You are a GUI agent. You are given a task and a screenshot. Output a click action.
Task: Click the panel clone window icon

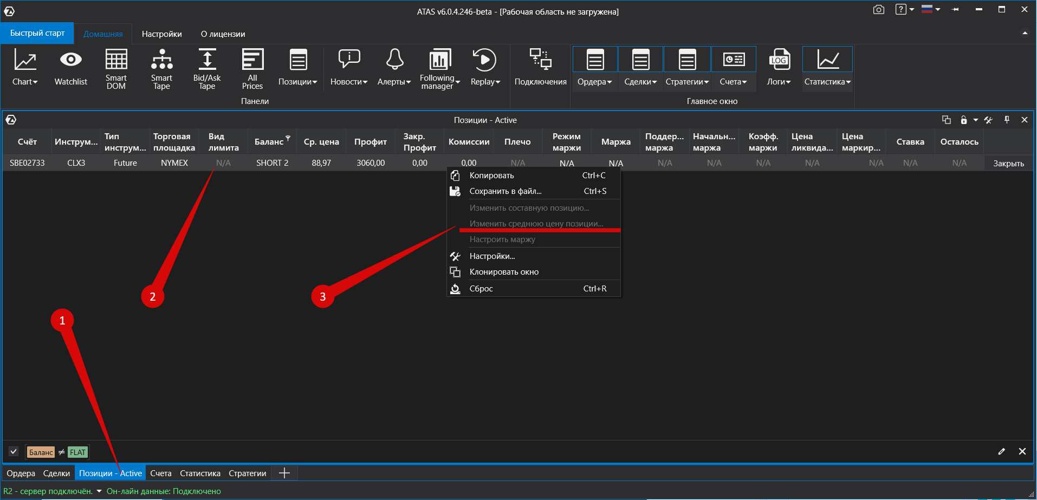(947, 120)
